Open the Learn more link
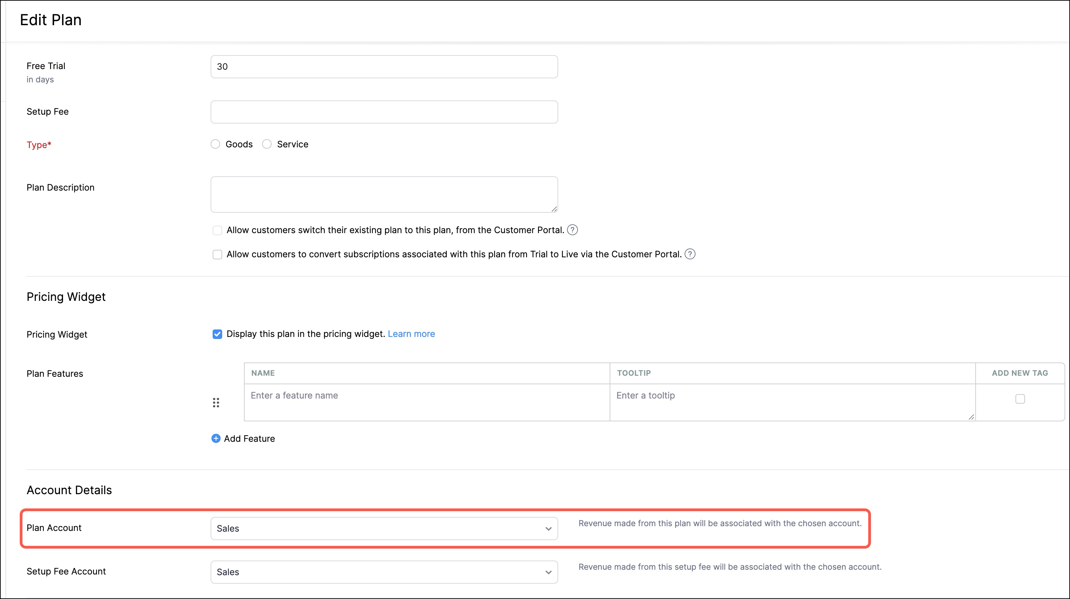Screen dimensions: 1070x599 [x=411, y=334]
